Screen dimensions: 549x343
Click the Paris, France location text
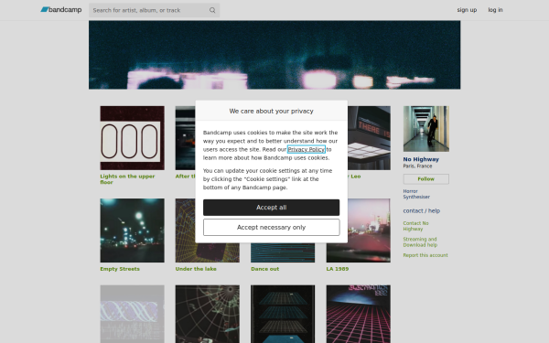pyautogui.click(x=417, y=166)
